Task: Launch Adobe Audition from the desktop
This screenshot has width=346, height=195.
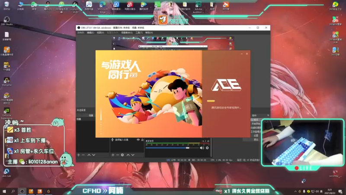Action: [x=199, y=7]
